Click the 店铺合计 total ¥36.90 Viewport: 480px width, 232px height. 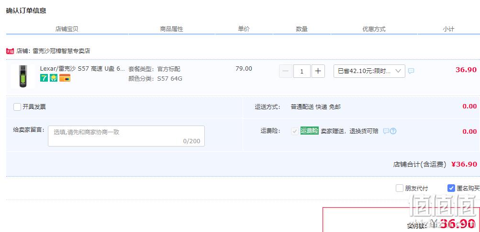[464, 164]
